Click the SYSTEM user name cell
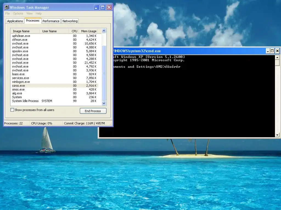The height and width of the screenshot is (210, 281). pyautogui.click(x=47, y=101)
